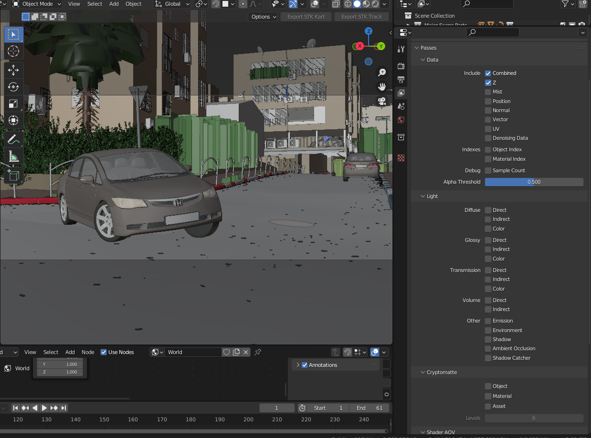Select the Measure tool

coord(13,156)
